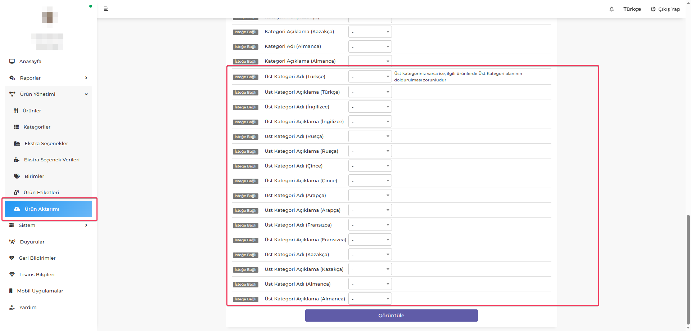Toggle the sidebar hamburger menu icon
The width and height of the screenshot is (691, 331).
click(x=106, y=9)
